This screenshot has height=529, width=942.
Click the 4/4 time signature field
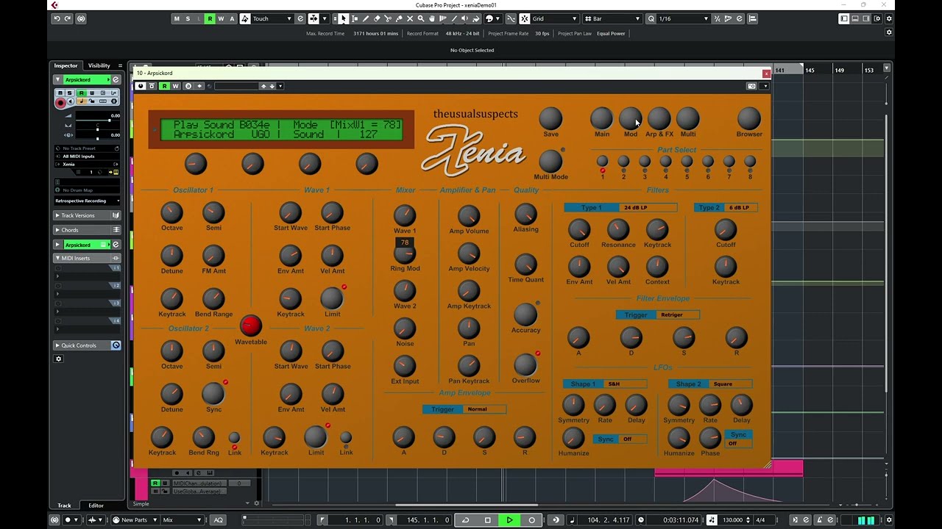(x=760, y=520)
